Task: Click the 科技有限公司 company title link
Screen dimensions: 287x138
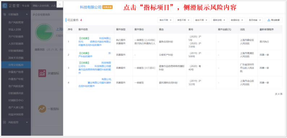Action: pos(91,7)
